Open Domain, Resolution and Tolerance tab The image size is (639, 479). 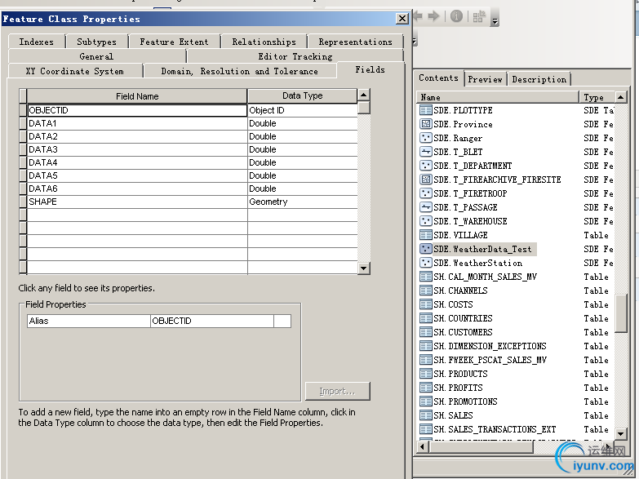pyautogui.click(x=240, y=71)
